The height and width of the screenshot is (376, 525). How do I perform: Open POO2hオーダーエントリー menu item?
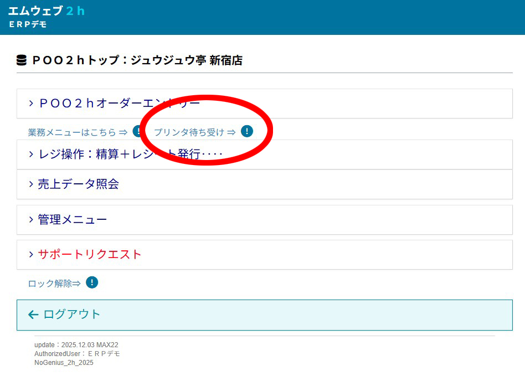[119, 104]
